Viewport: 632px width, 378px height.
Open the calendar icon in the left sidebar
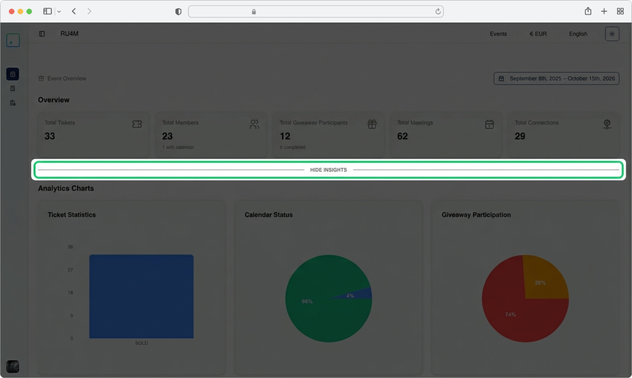point(13,74)
